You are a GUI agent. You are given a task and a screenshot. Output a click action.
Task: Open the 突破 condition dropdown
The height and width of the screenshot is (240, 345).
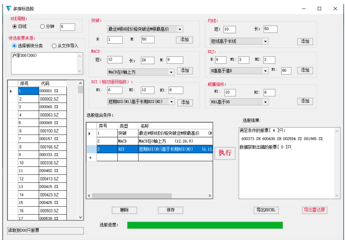pos(180,29)
